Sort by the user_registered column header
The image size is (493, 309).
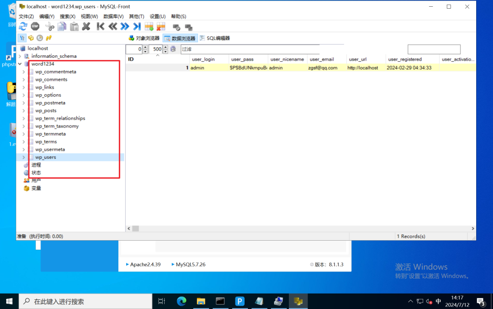[x=404, y=59]
